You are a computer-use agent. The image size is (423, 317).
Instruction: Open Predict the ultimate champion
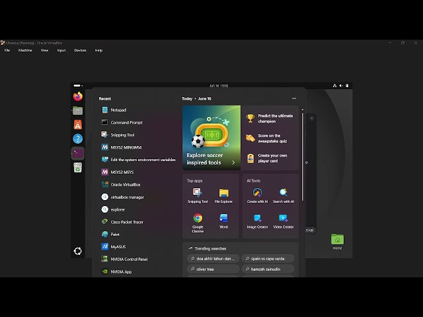pyautogui.click(x=270, y=119)
